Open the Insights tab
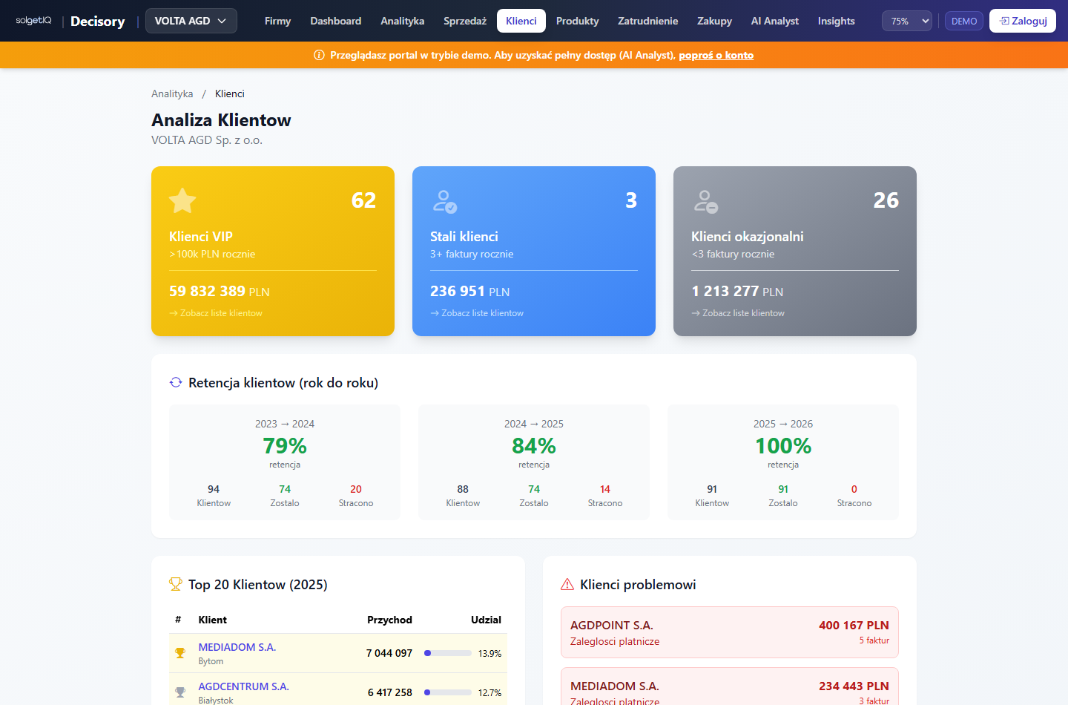 pyautogui.click(x=837, y=21)
